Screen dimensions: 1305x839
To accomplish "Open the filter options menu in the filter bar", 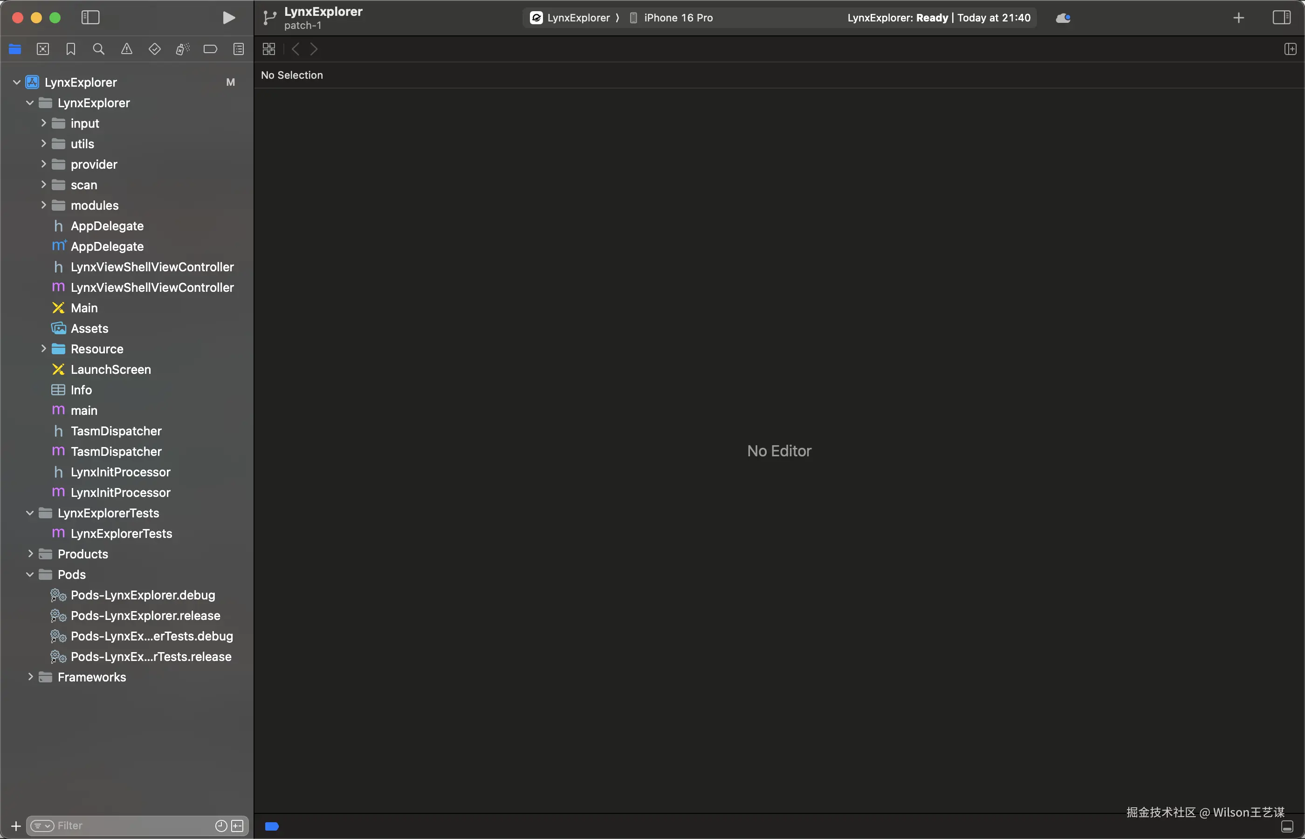I will tap(42, 826).
